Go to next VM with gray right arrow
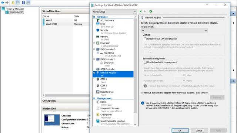The height and width of the screenshot is (133, 237). pyautogui.click(x=145, y=11)
